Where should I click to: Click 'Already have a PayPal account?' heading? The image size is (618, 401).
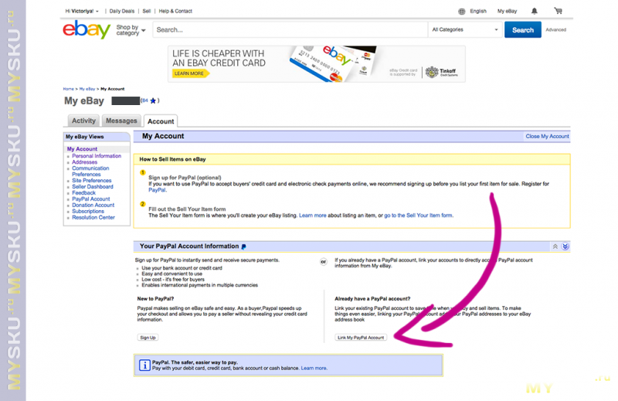click(x=372, y=299)
